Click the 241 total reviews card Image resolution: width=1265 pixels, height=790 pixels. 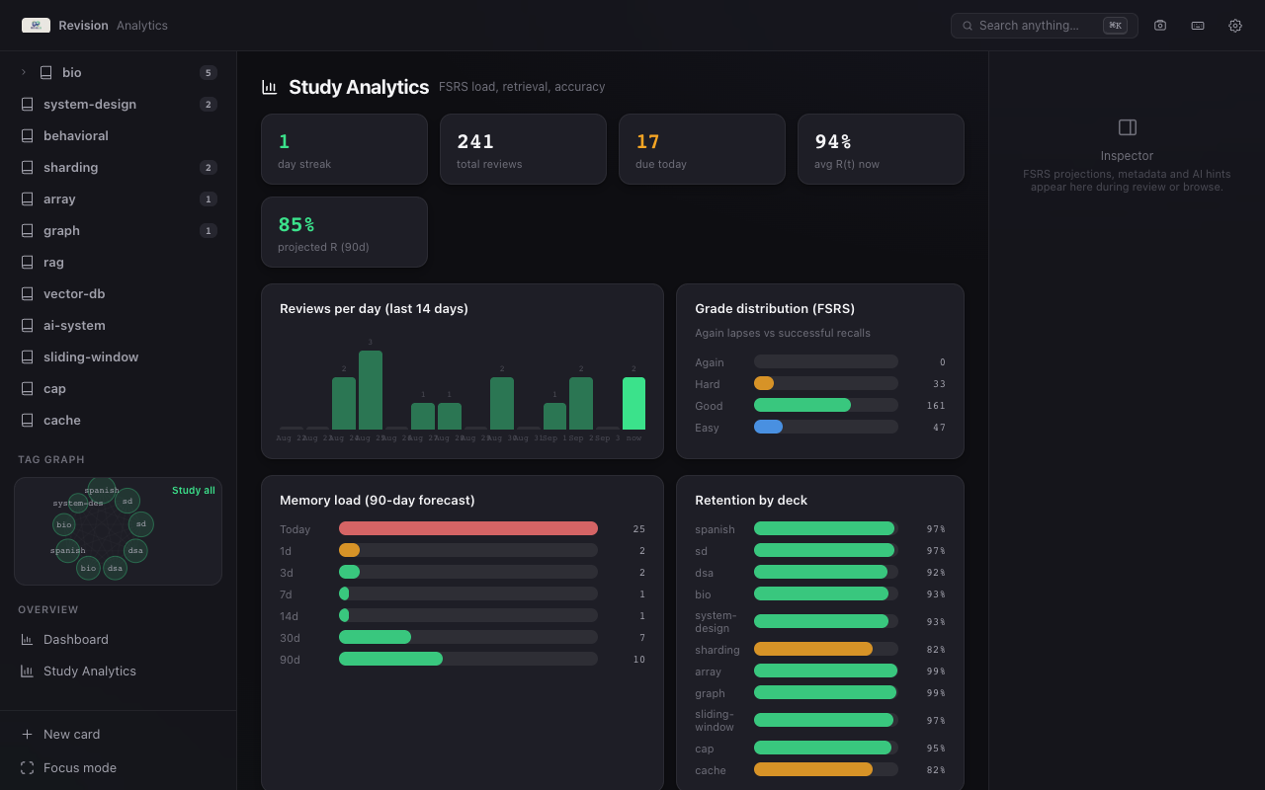tap(523, 149)
